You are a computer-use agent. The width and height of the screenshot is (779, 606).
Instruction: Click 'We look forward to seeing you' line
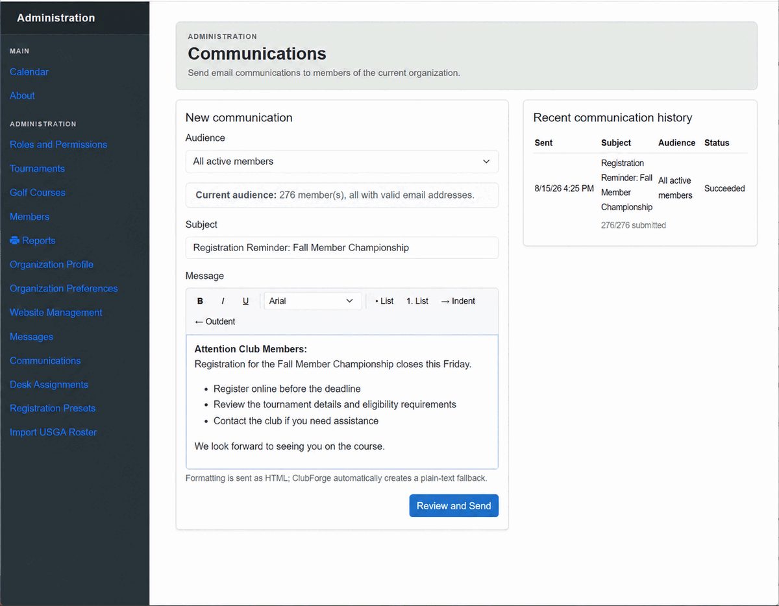coord(290,446)
